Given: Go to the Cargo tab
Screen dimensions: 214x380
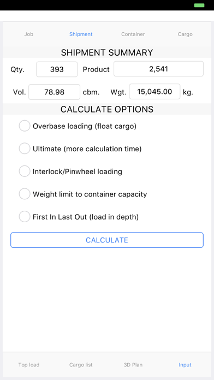Looking at the screenshot, I should [185, 34].
